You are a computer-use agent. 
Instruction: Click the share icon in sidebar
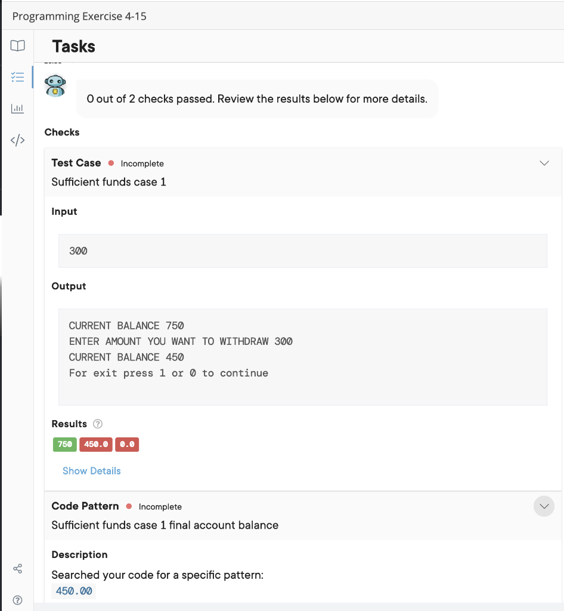pos(17,569)
